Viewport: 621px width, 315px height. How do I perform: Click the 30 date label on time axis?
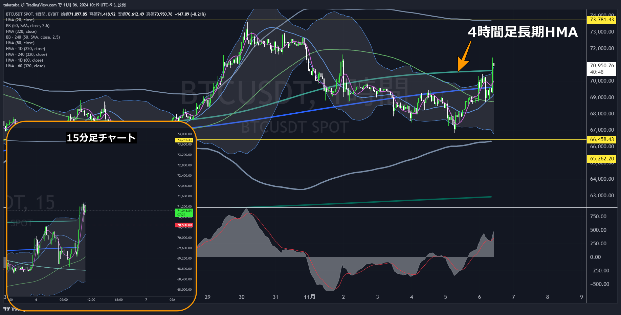pyautogui.click(x=242, y=297)
